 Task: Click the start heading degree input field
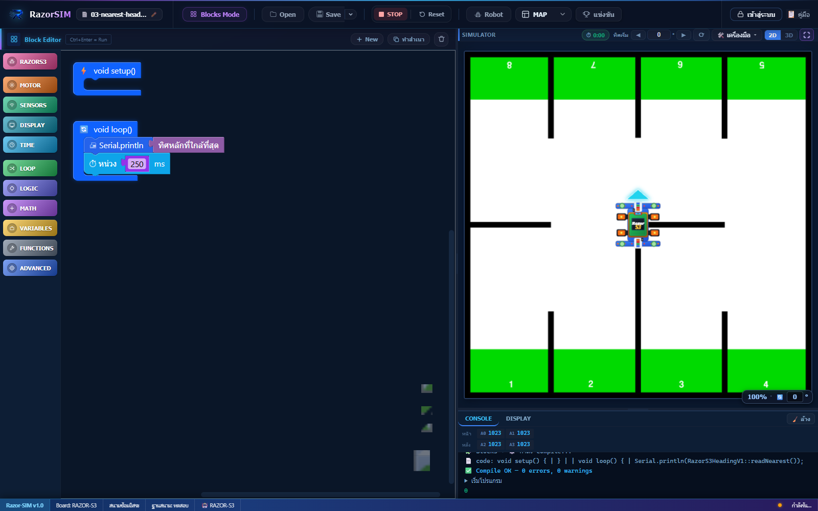[658, 35]
